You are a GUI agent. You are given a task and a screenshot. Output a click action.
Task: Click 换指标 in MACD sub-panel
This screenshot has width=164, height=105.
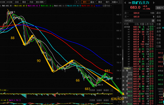pyautogui.click(x=106, y=100)
